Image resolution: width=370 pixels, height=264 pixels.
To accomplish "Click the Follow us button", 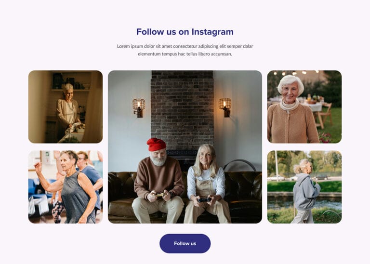I will pyautogui.click(x=185, y=243).
